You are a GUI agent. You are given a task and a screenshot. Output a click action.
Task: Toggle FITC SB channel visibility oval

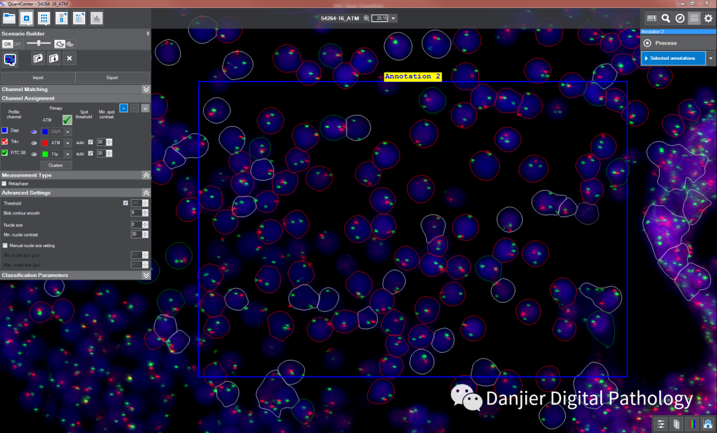(34, 153)
